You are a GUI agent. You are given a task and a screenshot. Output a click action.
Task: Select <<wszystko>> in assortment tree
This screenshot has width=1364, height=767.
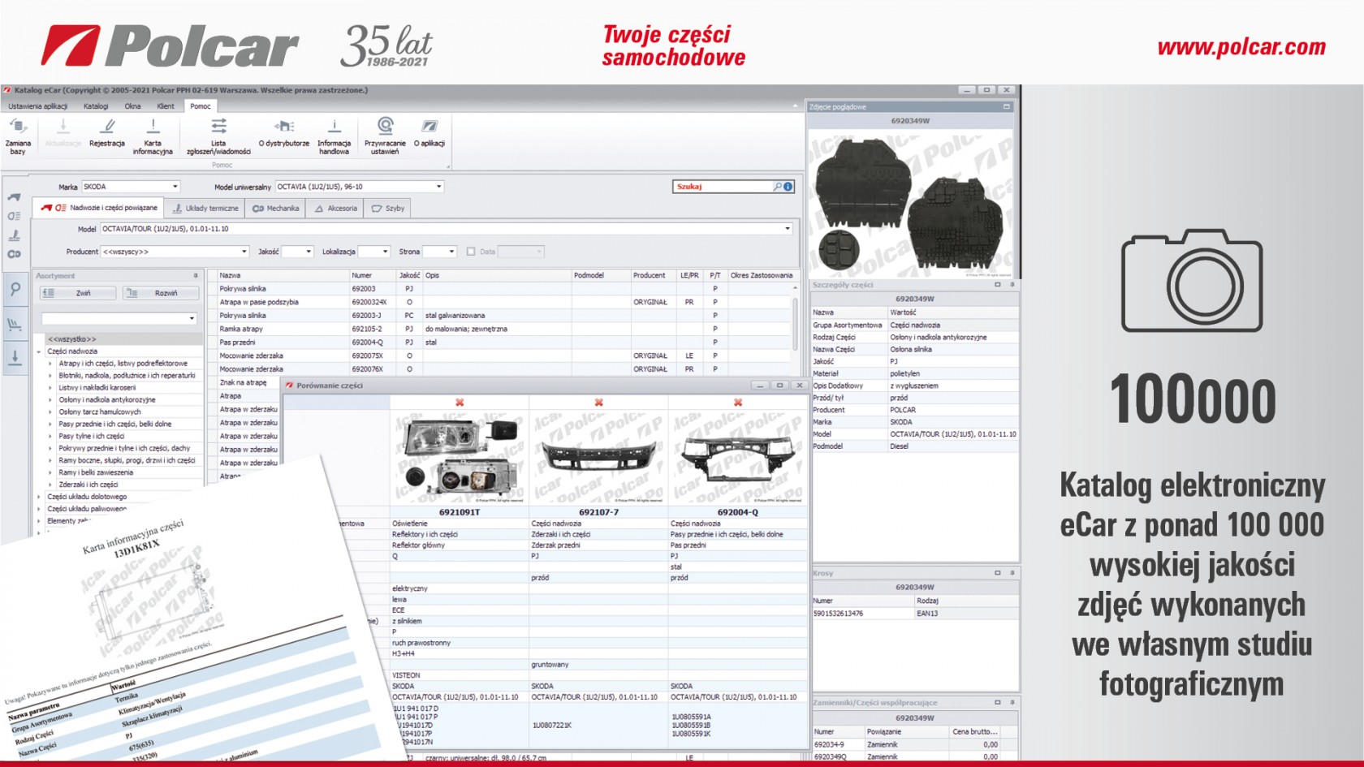pos(71,339)
